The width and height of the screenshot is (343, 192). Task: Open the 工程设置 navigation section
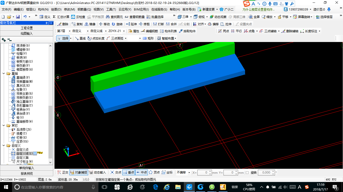point(27,28)
